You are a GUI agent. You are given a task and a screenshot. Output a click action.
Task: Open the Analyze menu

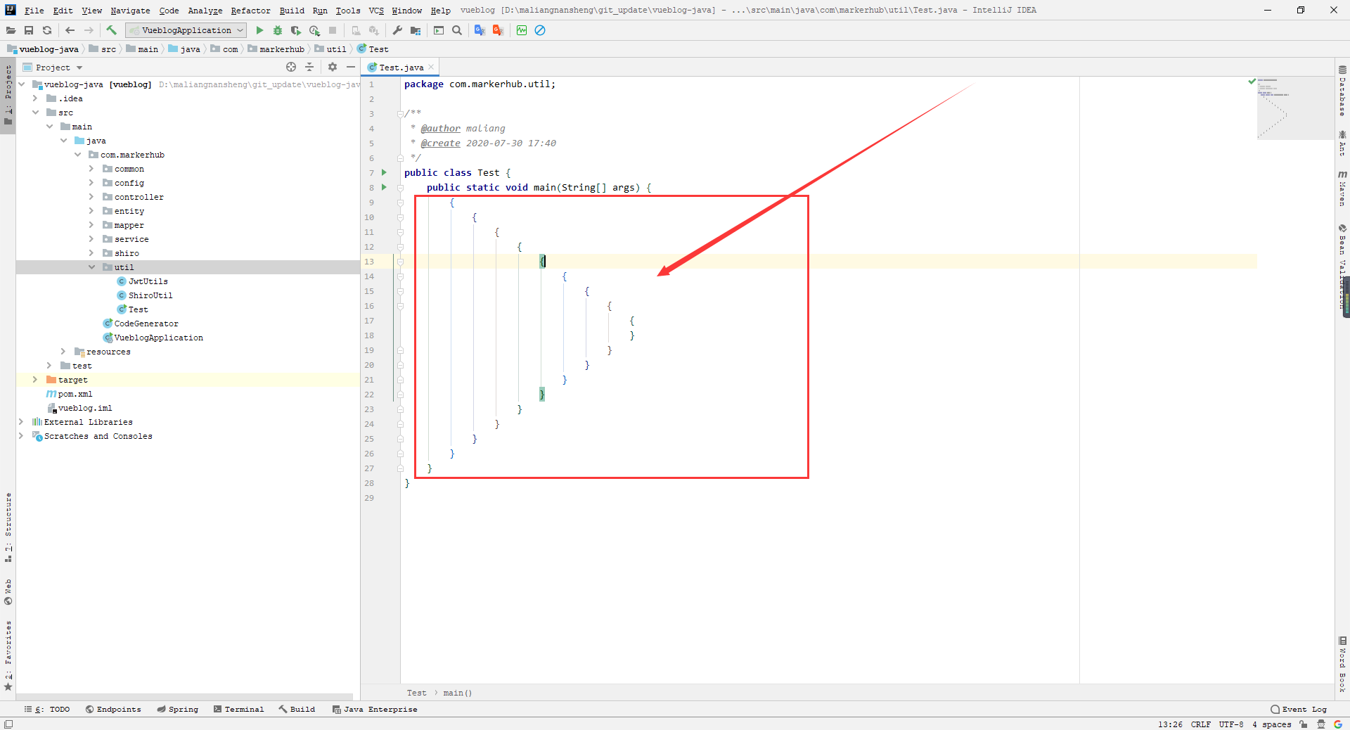pyautogui.click(x=205, y=11)
